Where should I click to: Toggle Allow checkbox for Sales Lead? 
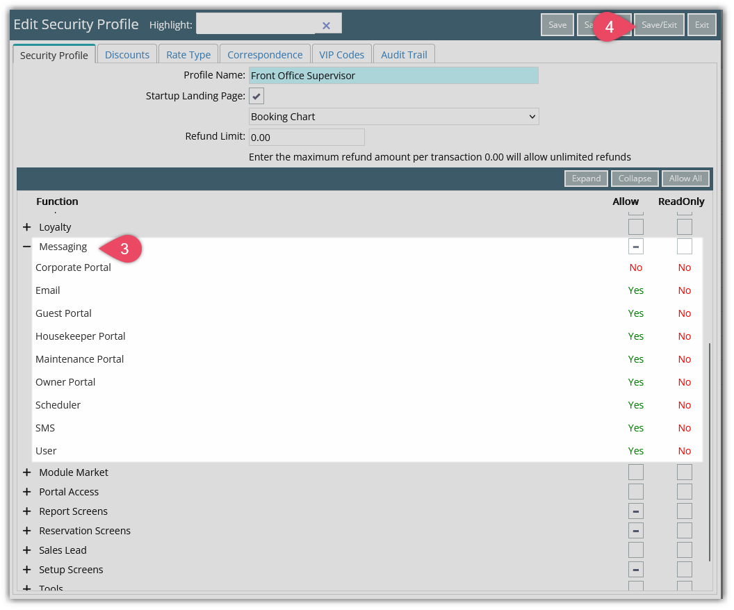[x=636, y=550]
